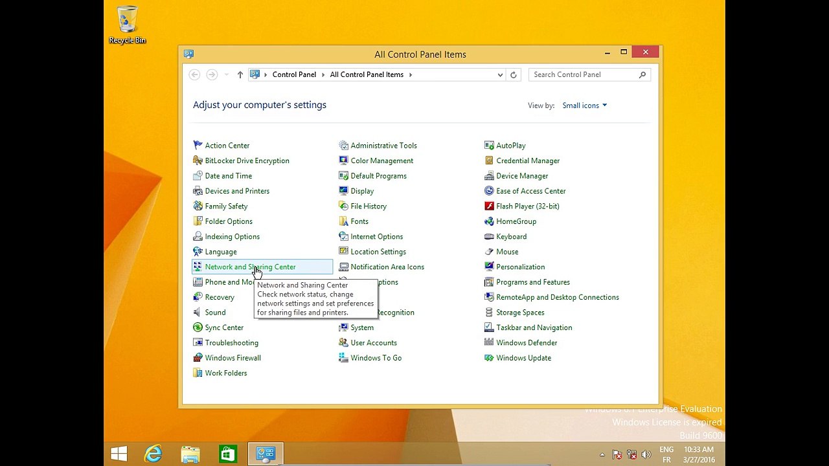This screenshot has width=829, height=466.
Task: Expand the address bar history dropdown
Action: click(x=500, y=74)
